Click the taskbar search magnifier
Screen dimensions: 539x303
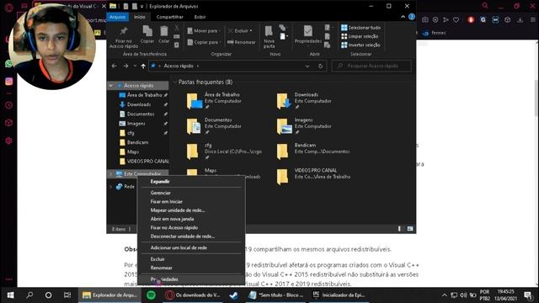29,295
